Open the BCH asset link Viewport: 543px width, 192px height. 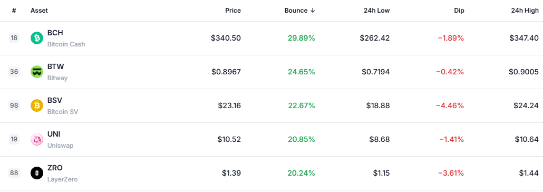(x=55, y=33)
